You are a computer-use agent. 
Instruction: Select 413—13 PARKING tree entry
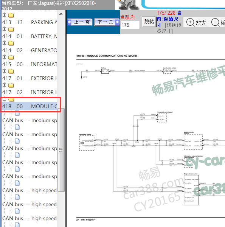tap(29, 22)
